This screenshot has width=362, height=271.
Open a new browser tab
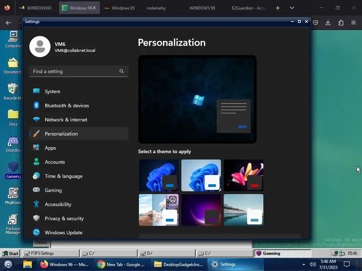click(278, 8)
